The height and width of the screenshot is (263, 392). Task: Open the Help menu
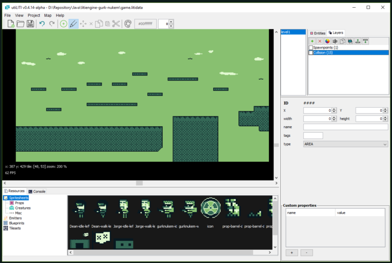click(60, 15)
